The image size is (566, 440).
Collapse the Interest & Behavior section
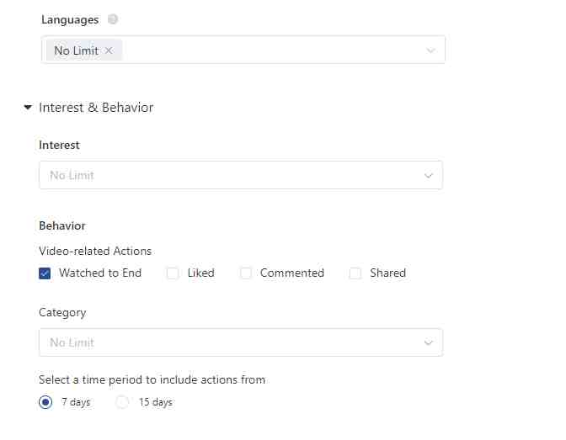(x=28, y=107)
